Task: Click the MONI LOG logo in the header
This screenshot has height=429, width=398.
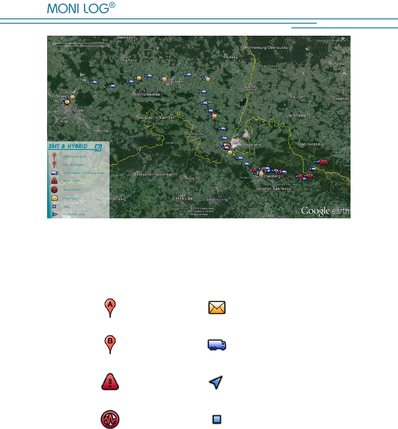Action: (81, 8)
